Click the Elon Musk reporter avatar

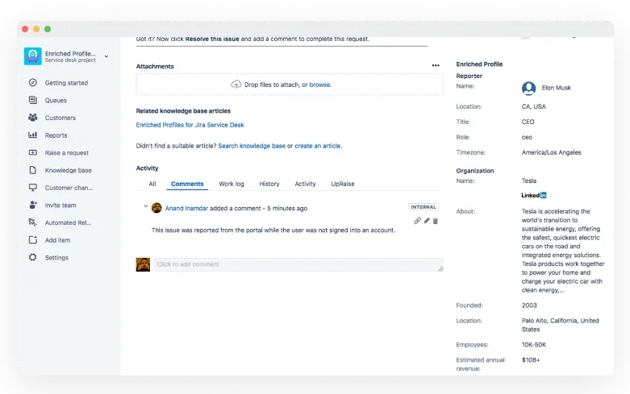(x=528, y=88)
